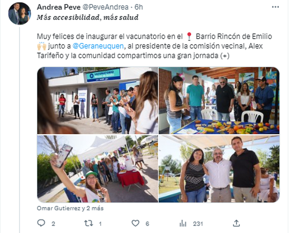Open the three-dot more options menu
This screenshot has height=233, width=292.
pos(275,7)
